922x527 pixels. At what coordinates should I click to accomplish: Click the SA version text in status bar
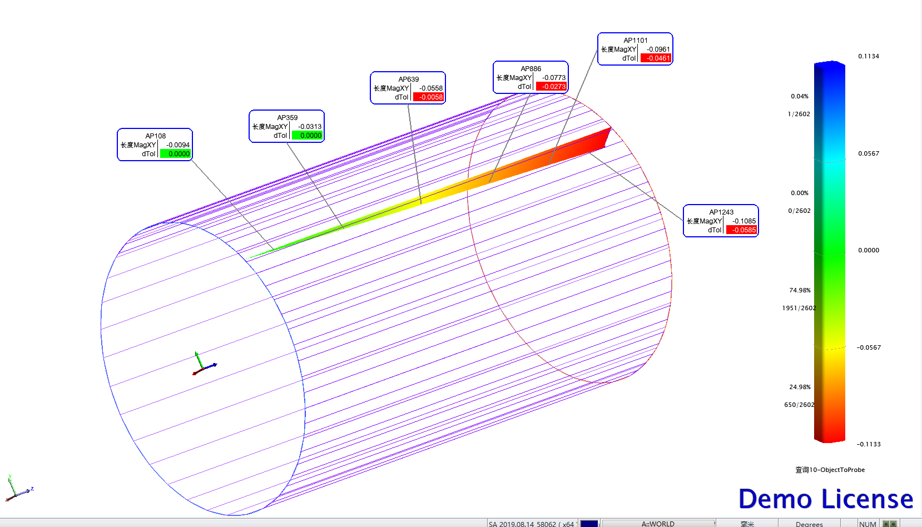coord(531,524)
